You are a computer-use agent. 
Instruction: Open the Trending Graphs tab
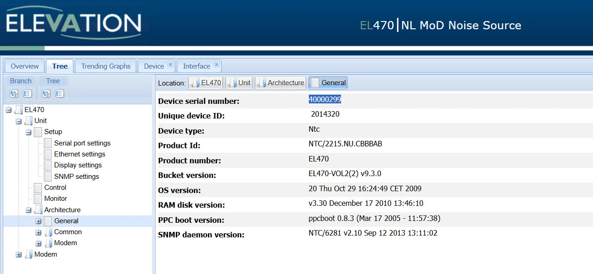point(106,66)
